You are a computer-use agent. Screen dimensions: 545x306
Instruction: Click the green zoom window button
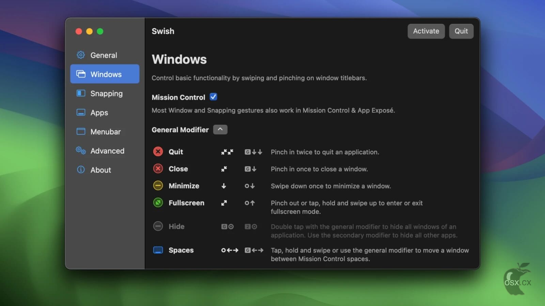pos(100,31)
